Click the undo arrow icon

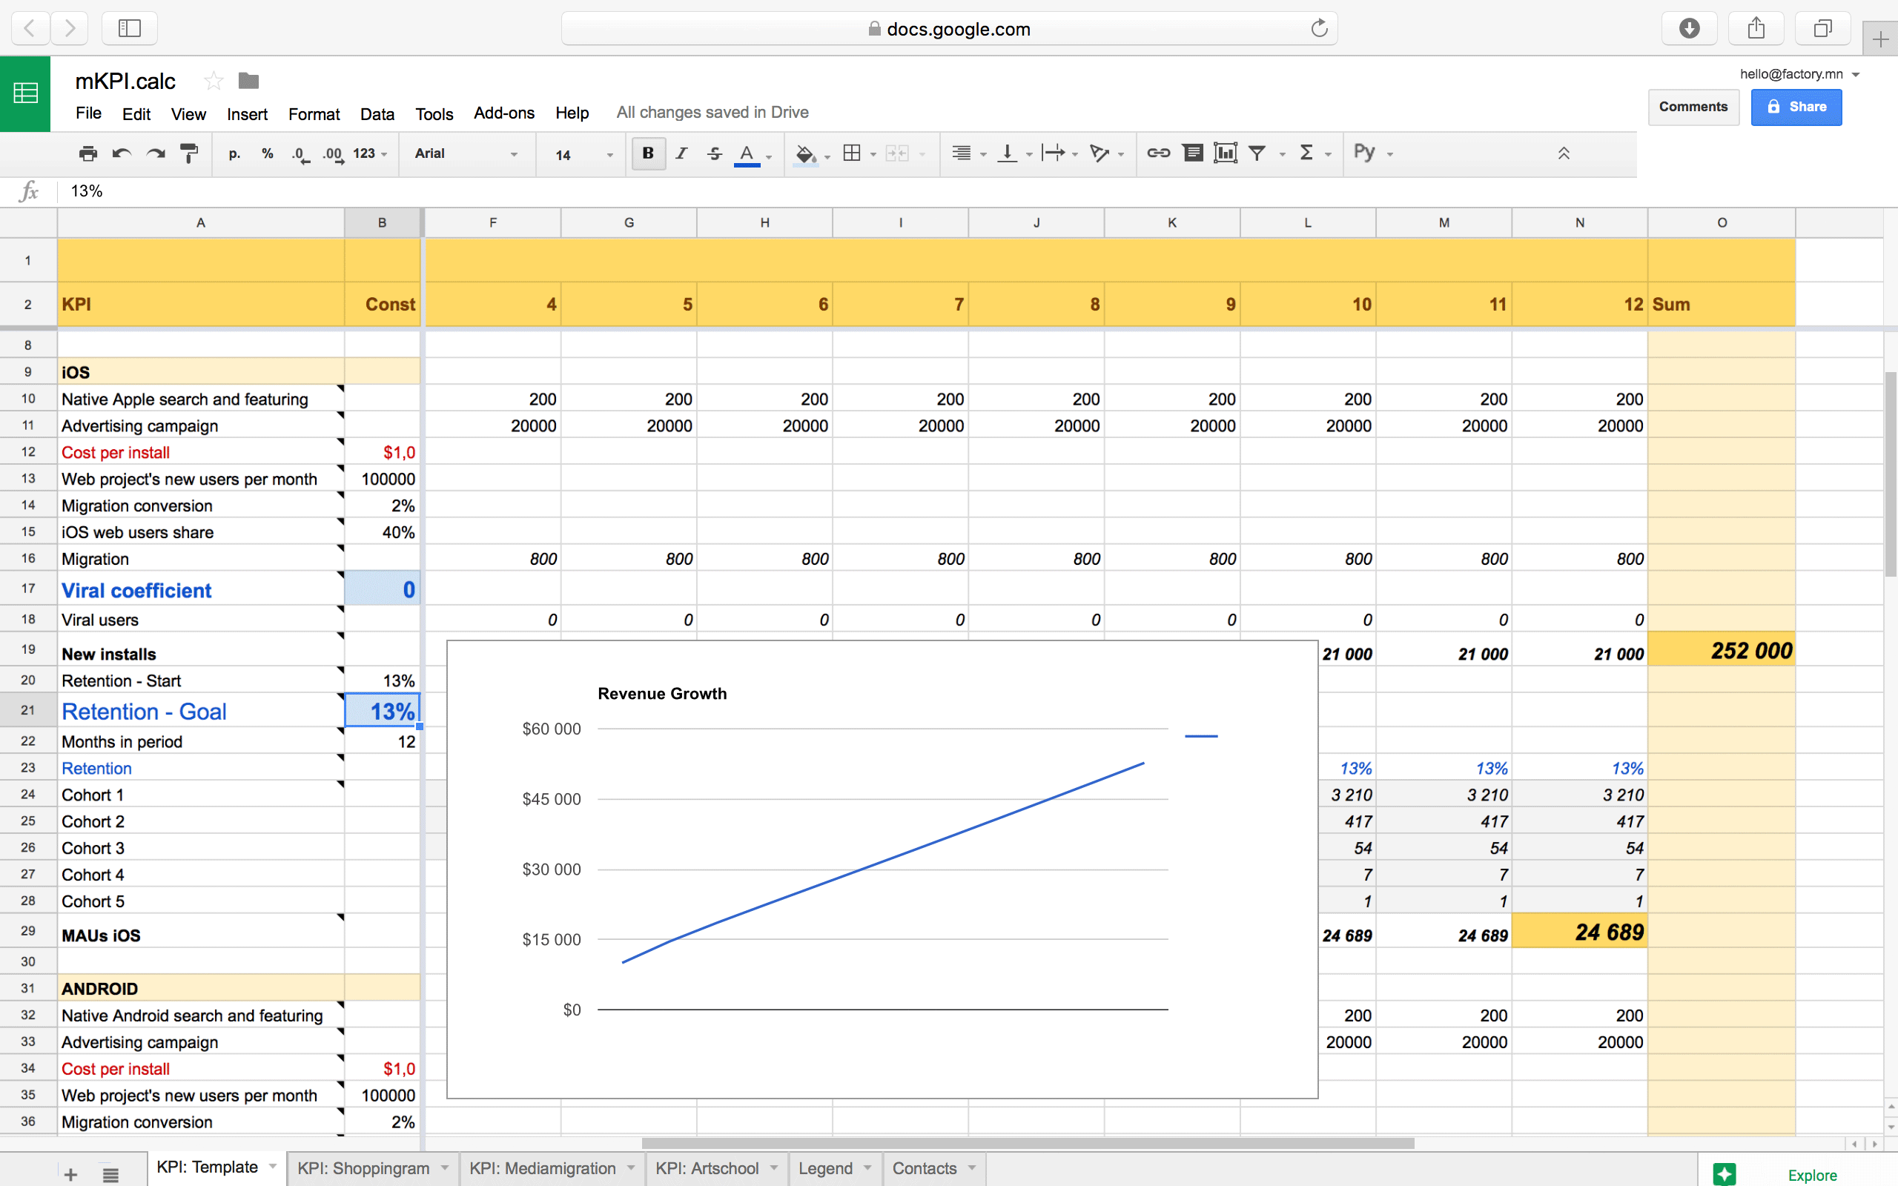[x=122, y=153]
